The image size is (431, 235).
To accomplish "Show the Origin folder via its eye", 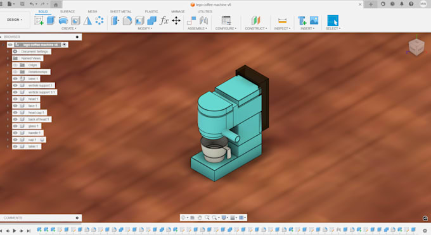I will [15, 65].
